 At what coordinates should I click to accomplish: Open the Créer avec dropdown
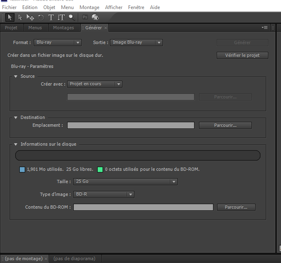click(95, 84)
